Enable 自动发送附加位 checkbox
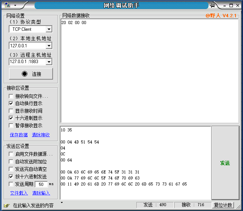Viewport: 243px width, 211px height. tap(11, 161)
